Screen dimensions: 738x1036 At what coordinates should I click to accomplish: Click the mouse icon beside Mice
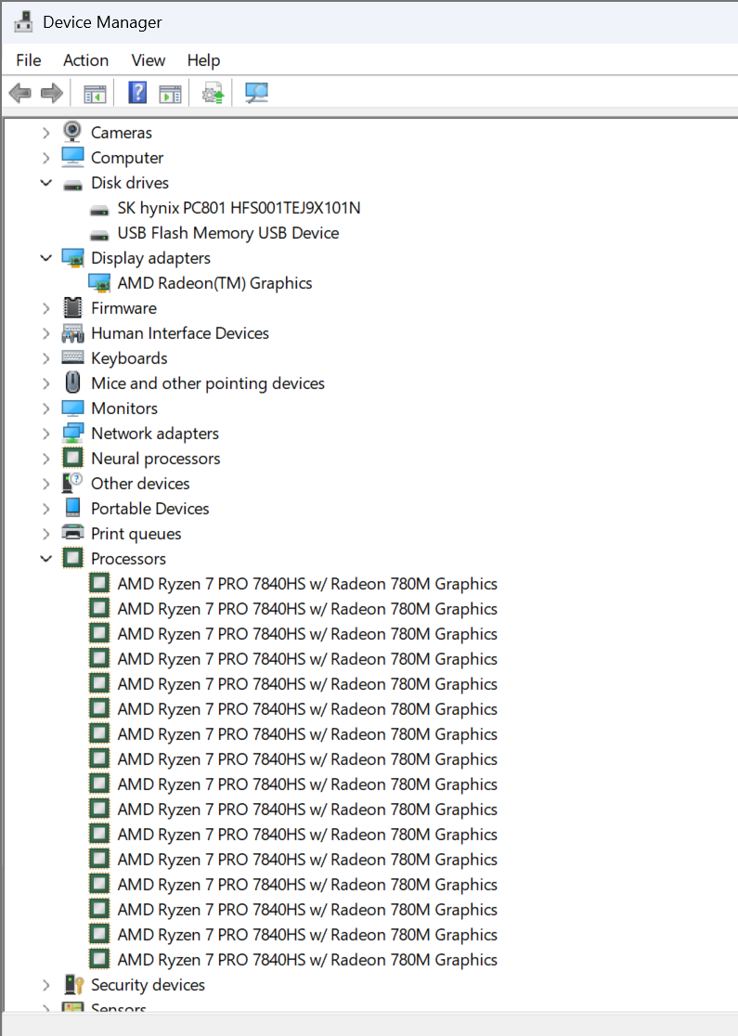(72, 382)
